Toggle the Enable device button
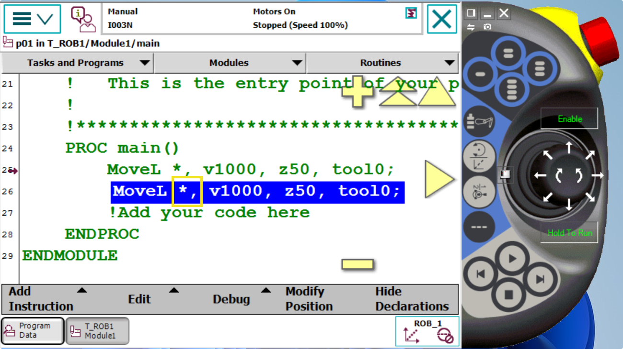Screen dimensions: 623x349 tap(569, 119)
